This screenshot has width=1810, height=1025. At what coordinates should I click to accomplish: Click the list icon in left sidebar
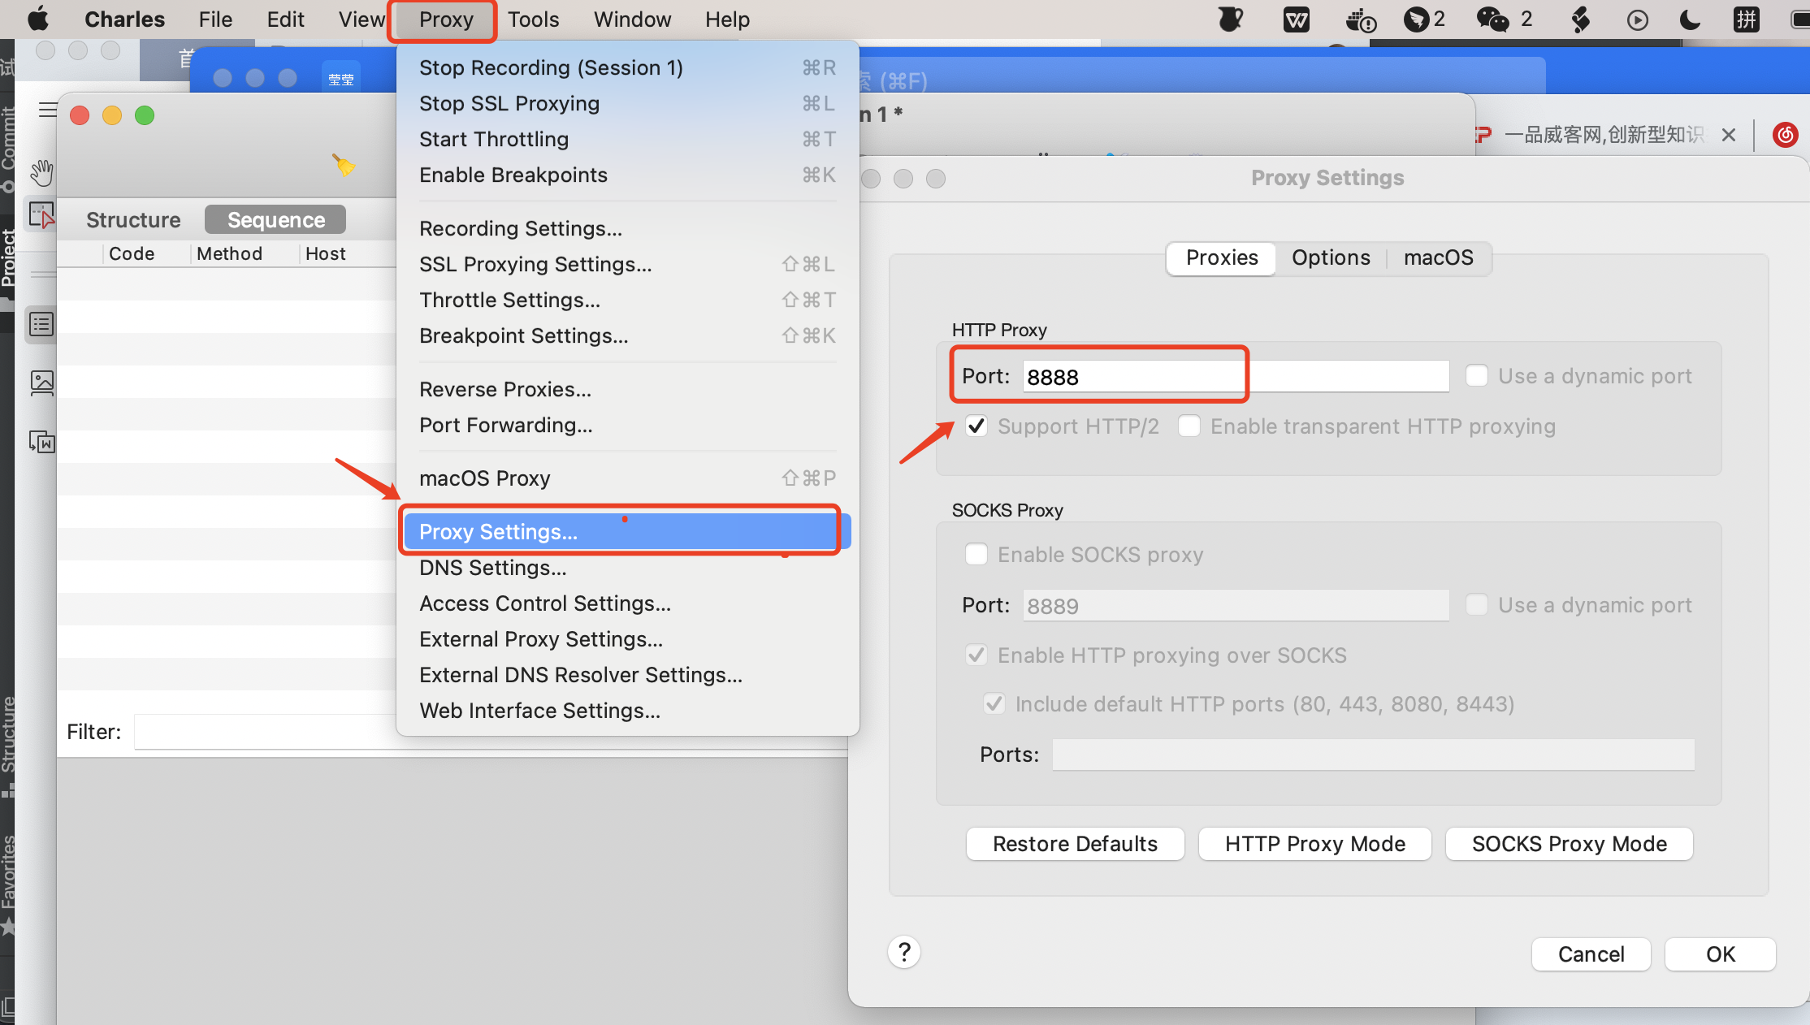pyautogui.click(x=41, y=324)
